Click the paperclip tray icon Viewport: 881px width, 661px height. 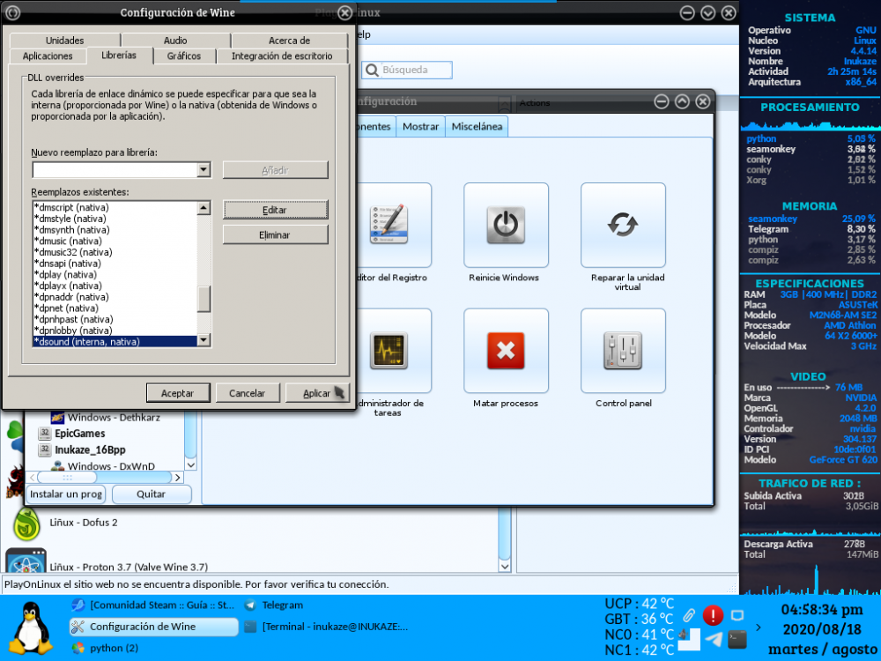click(x=689, y=614)
